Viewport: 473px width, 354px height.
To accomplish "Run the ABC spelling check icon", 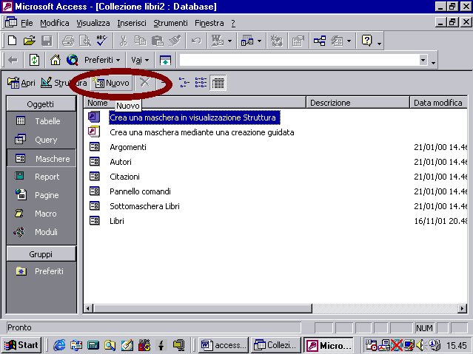I will (x=101, y=41).
